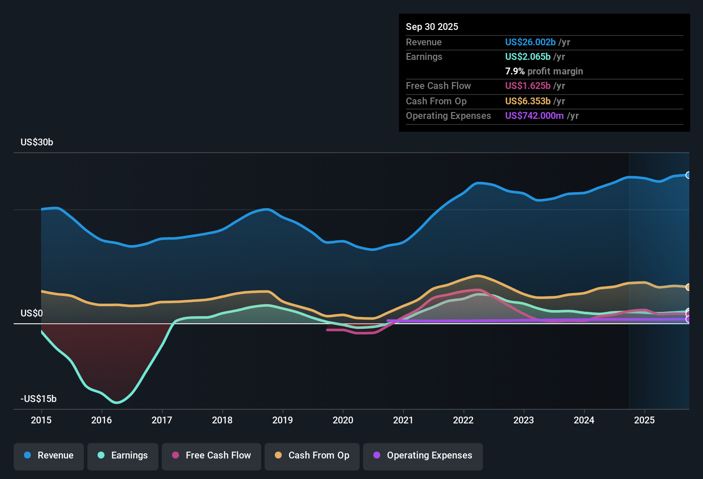
Task: Select the 2025 year label on the axis
Action: 645,420
